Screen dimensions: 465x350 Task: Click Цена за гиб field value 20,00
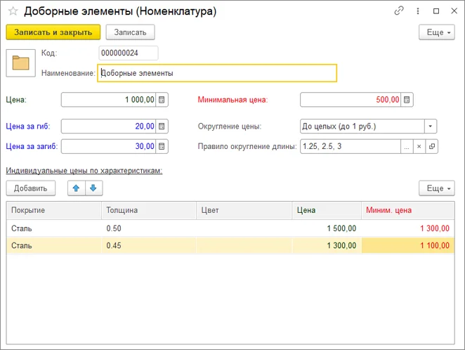pyautogui.click(x=109, y=127)
